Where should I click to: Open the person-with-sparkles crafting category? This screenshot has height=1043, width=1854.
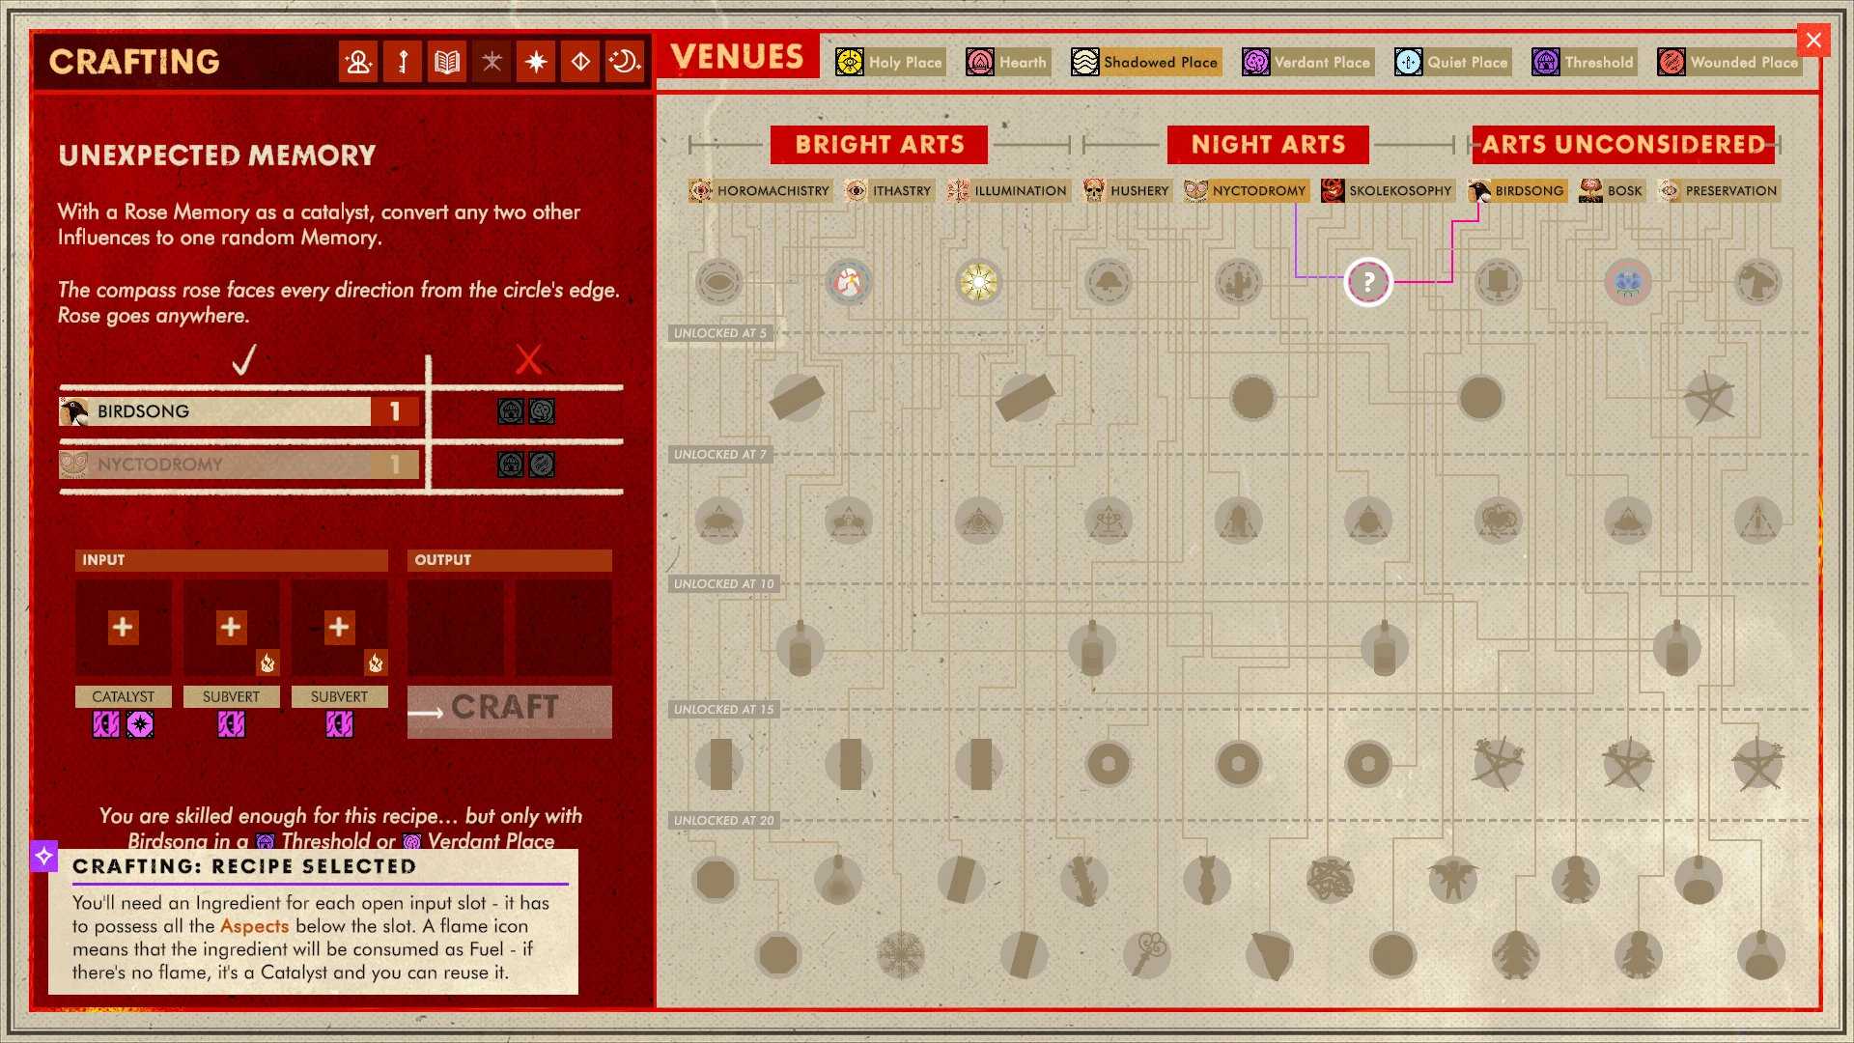358,62
